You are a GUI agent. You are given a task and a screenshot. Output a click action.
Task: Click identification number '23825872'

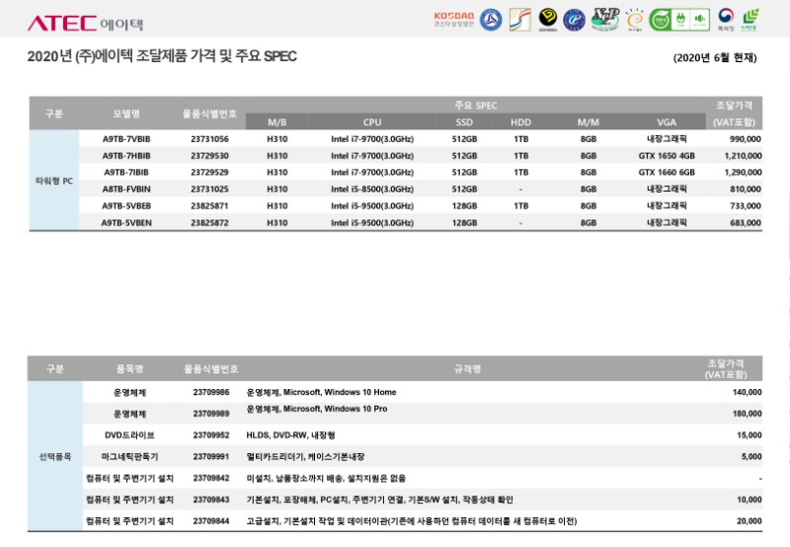point(209,222)
